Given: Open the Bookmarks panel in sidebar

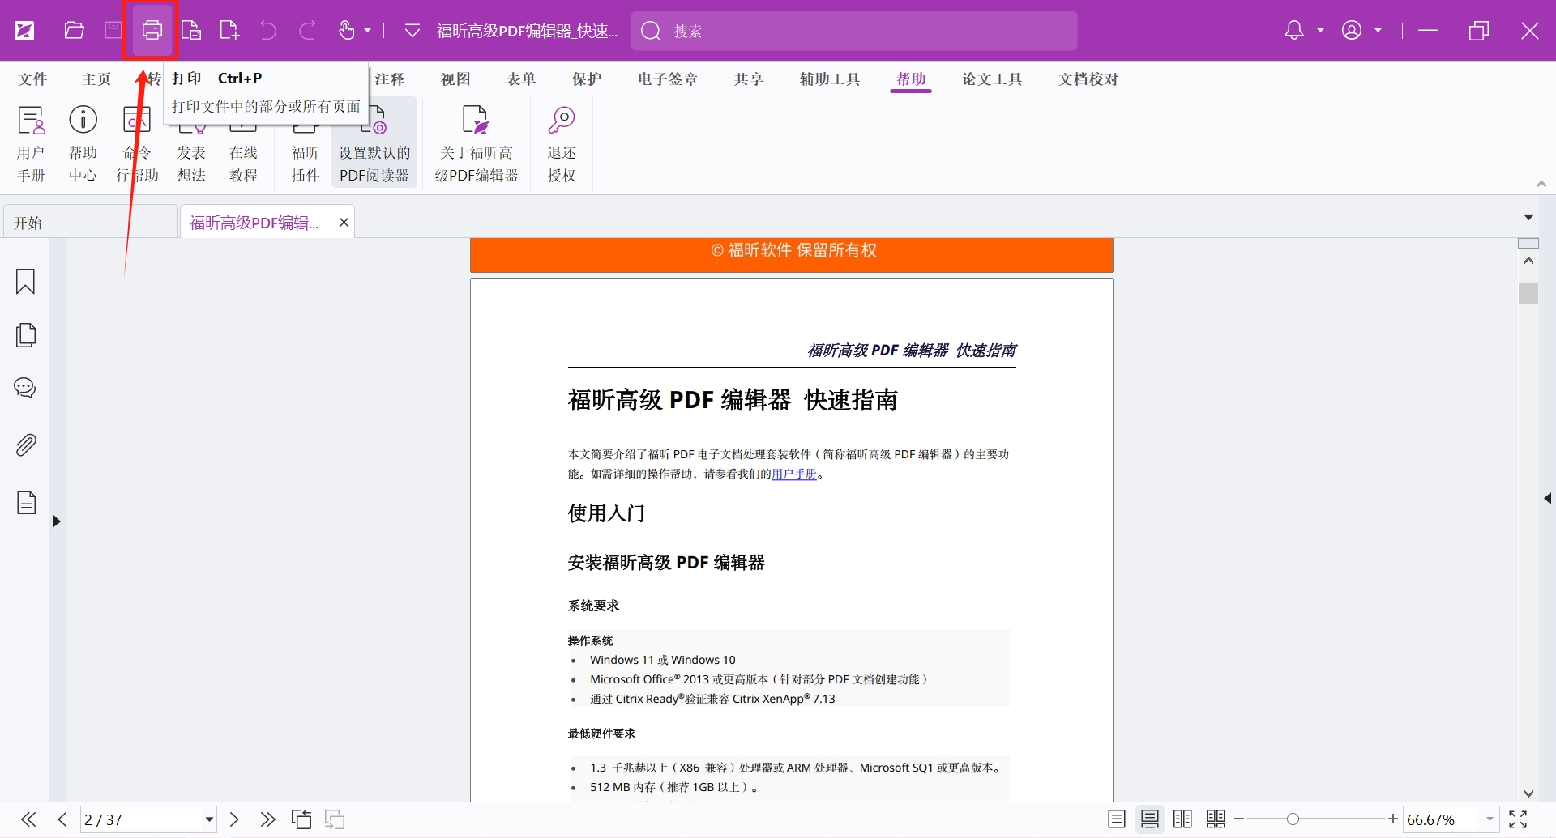Looking at the screenshot, I should click(25, 282).
